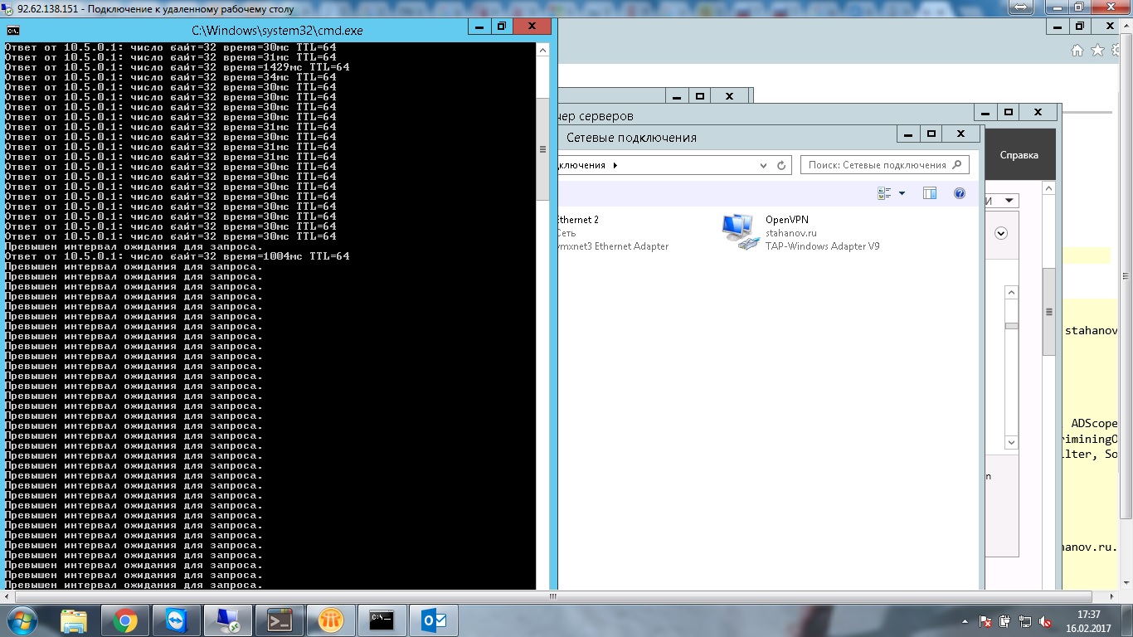1133x637 pixels.
Task: Click the Server Manager outer scroll-up arrow
Action: (x=1048, y=189)
